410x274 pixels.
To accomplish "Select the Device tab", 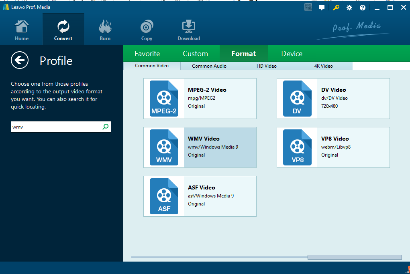I will pyautogui.click(x=292, y=54).
